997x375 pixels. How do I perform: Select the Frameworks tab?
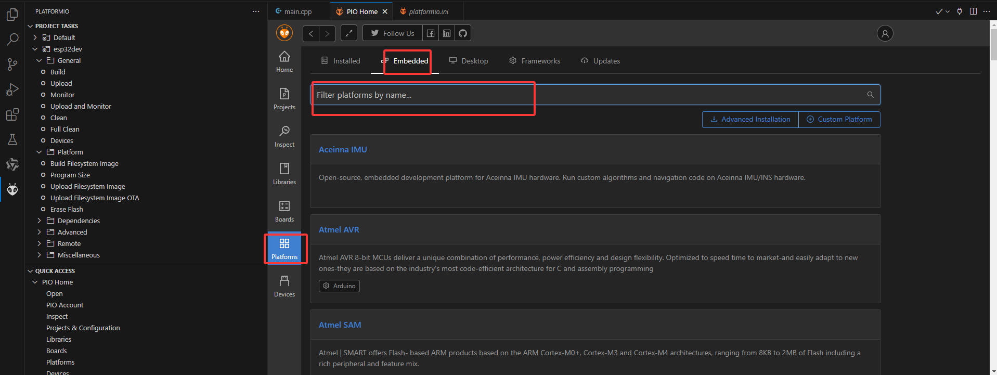535,61
